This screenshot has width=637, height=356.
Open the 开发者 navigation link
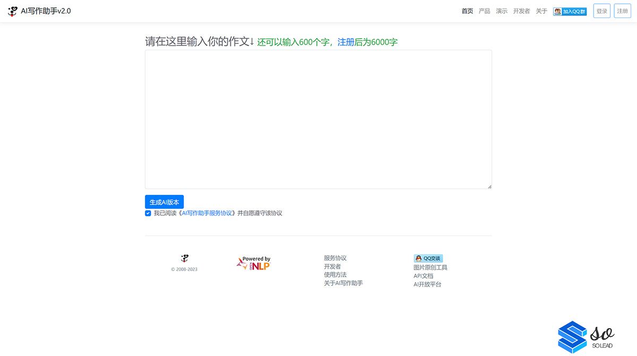(521, 11)
